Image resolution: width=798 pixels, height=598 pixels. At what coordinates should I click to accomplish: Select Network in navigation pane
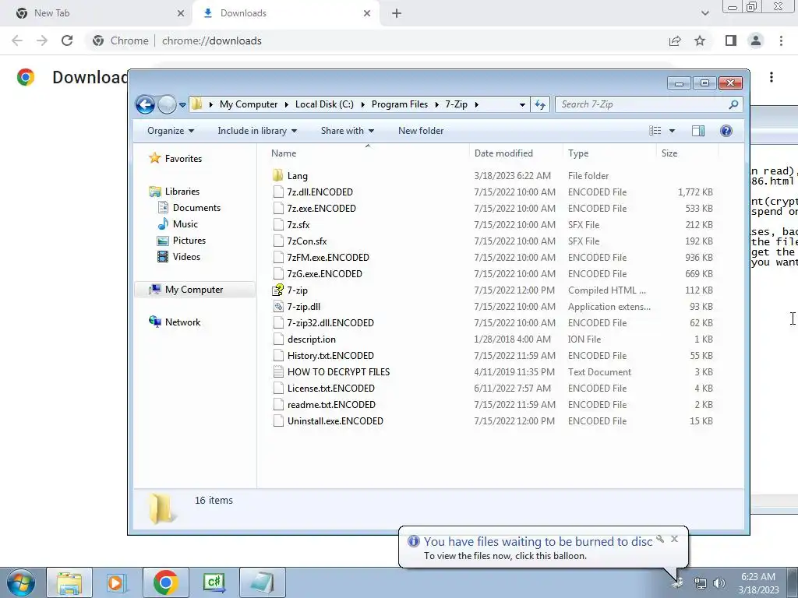tap(175, 322)
